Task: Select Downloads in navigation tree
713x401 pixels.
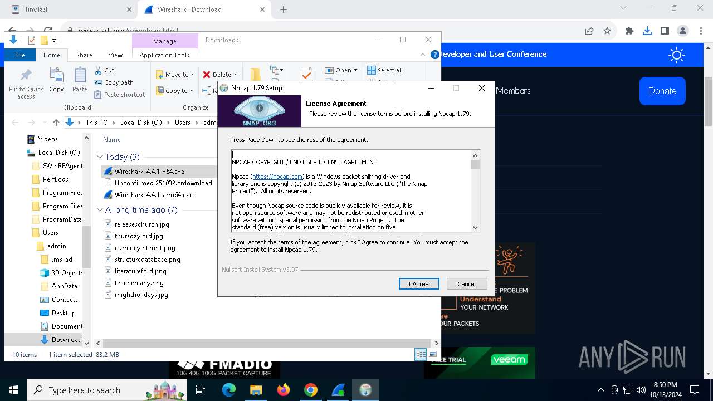Action: click(66, 340)
